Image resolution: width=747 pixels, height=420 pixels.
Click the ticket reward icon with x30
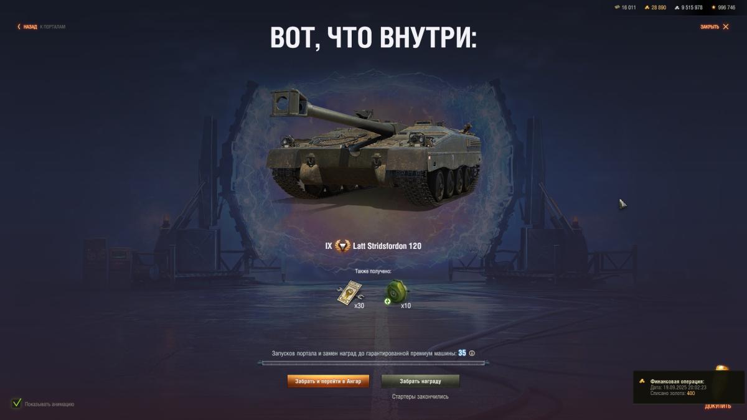pyautogui.click(x=350, y=293)
